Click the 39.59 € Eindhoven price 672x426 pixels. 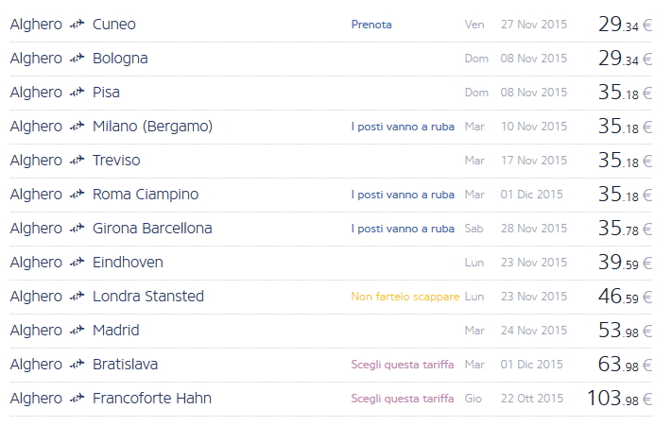[625, 263]
